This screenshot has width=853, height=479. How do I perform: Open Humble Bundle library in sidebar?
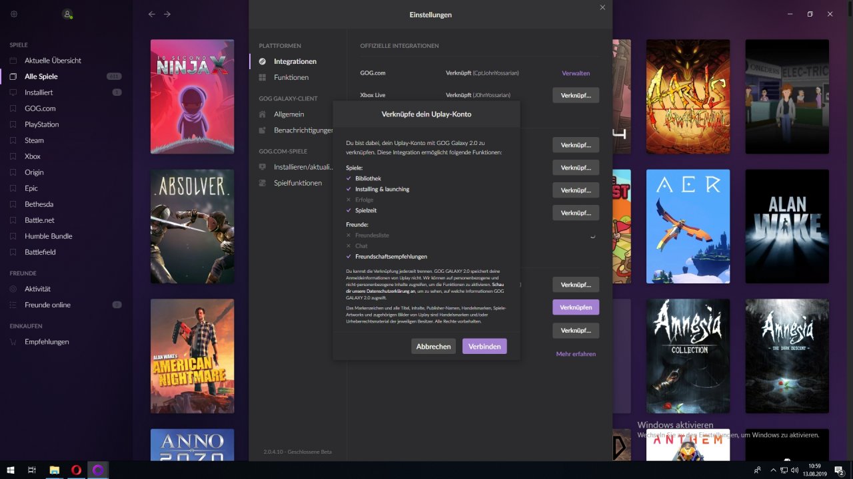click(49, 236)
